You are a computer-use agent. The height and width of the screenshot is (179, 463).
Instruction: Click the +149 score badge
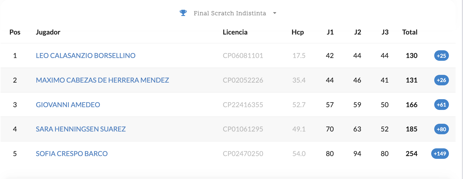(440, 154)
